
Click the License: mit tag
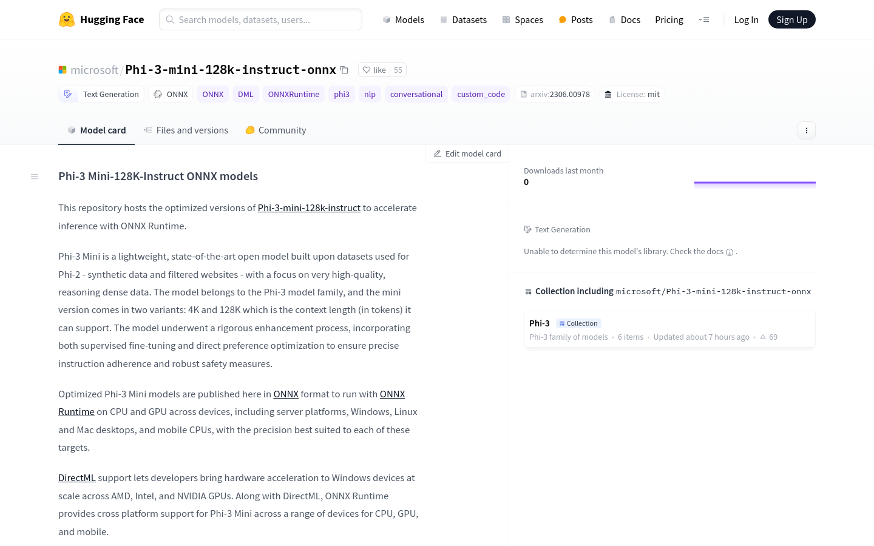coord(632,94)
